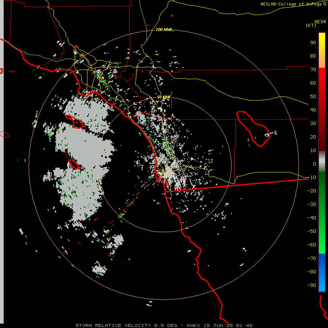
Task: Click the [KT] units label
Action: coord(311,25)
